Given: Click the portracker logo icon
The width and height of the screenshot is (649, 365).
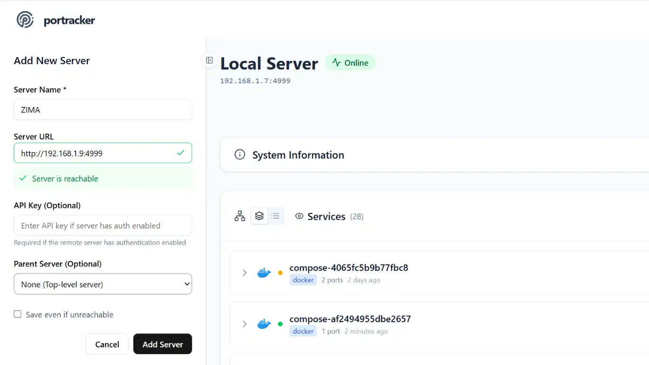Looking at the screenshot, I should coord(25,20).
